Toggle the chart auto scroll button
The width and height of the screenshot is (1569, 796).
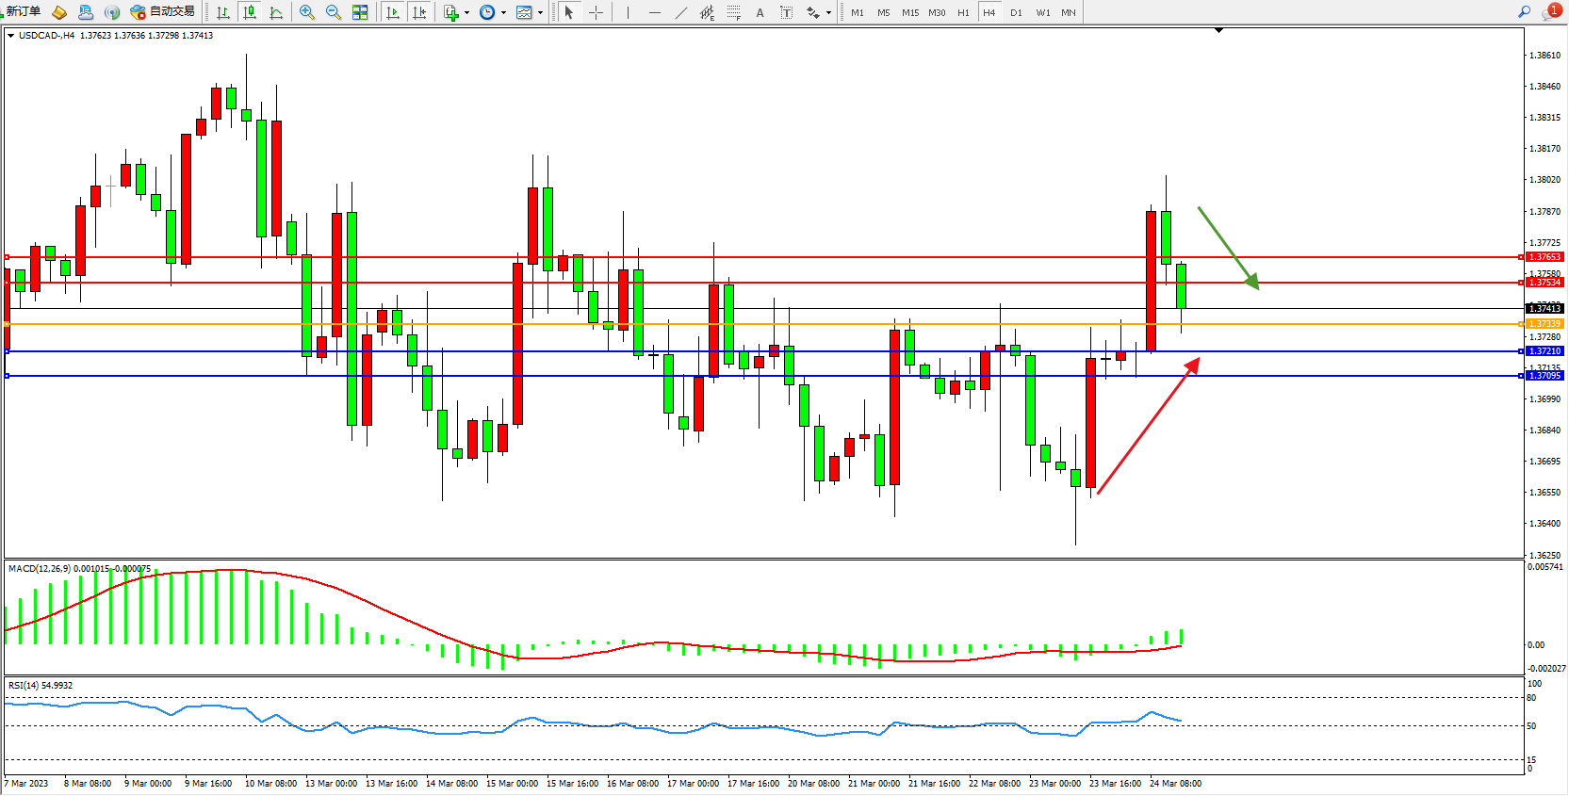tap(393, 12)
